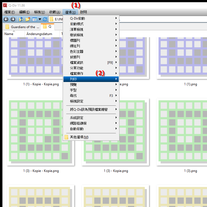Image resolution: width=207 pixels, height=207 pixels.
Task: Open the 分頁功能 submenu
Action: [91, 68]
